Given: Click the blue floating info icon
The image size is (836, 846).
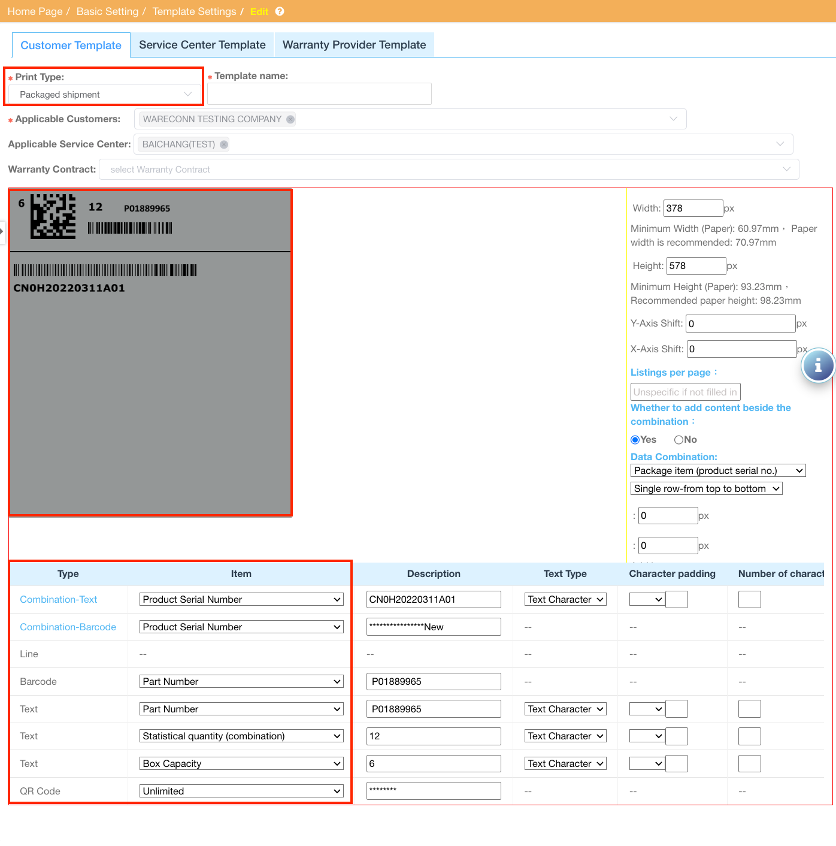Looking at the screenshot, I should tap(818, 365).
